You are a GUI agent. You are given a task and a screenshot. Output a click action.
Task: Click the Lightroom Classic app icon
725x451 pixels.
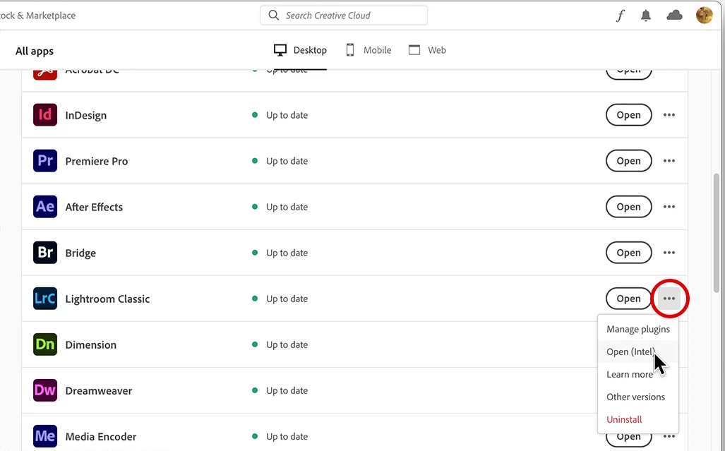[45, 299]
